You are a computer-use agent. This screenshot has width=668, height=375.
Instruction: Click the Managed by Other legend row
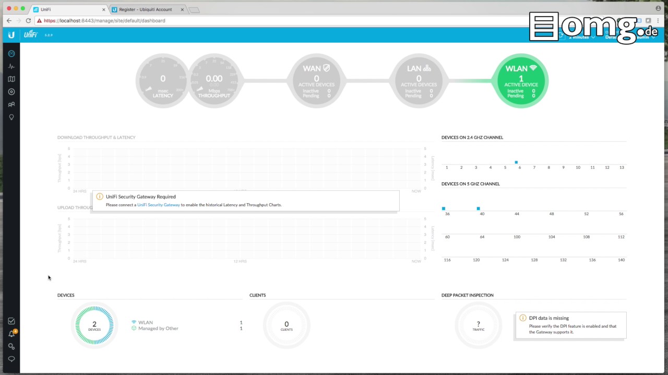tap(187, 329)
